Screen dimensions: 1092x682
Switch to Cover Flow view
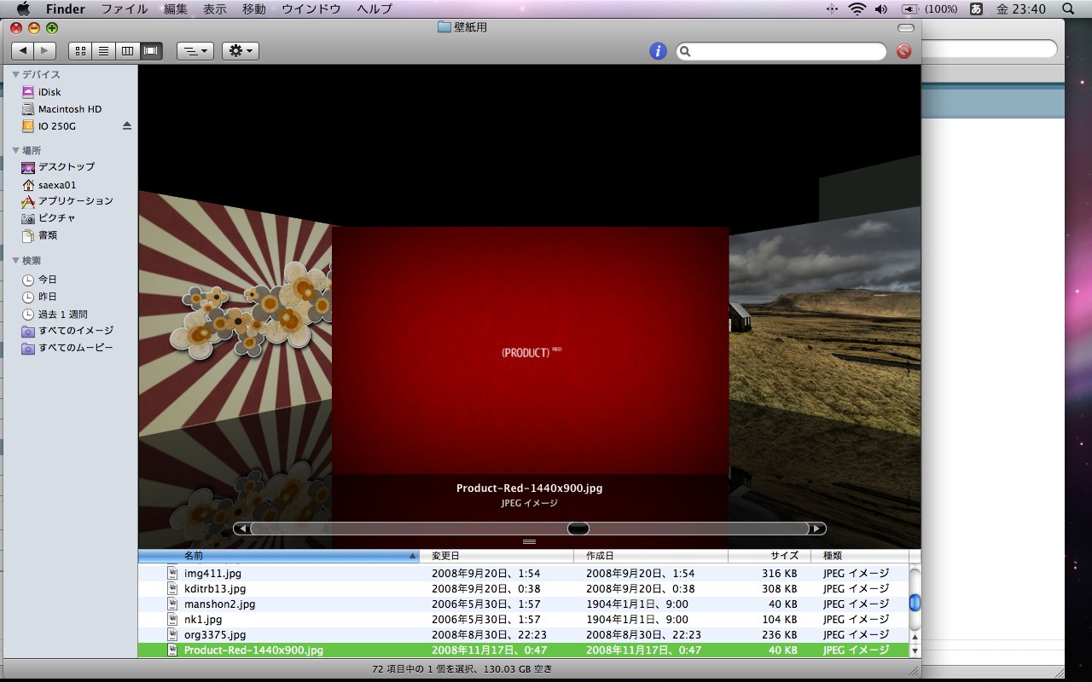coord(152,51)
